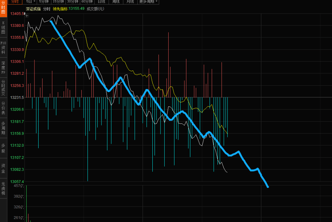Show the 日线 daily chart
The width and height of the screenshot is (332, 222).
pos(101,2)
